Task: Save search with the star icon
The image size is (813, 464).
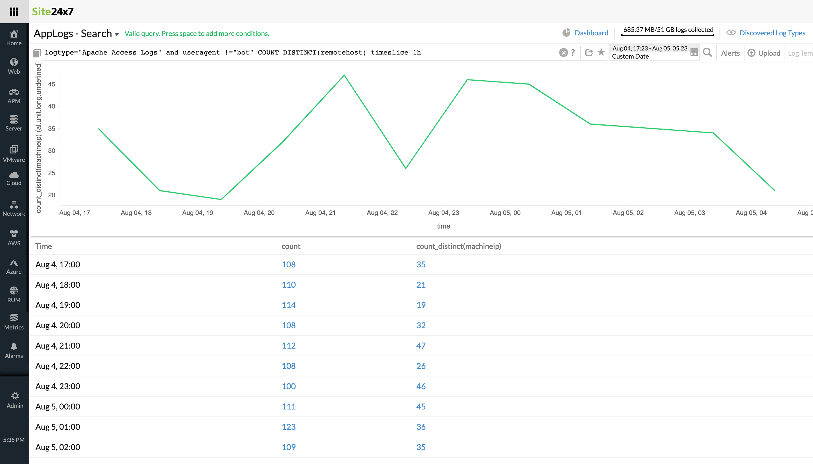Action: click(601, 52)
